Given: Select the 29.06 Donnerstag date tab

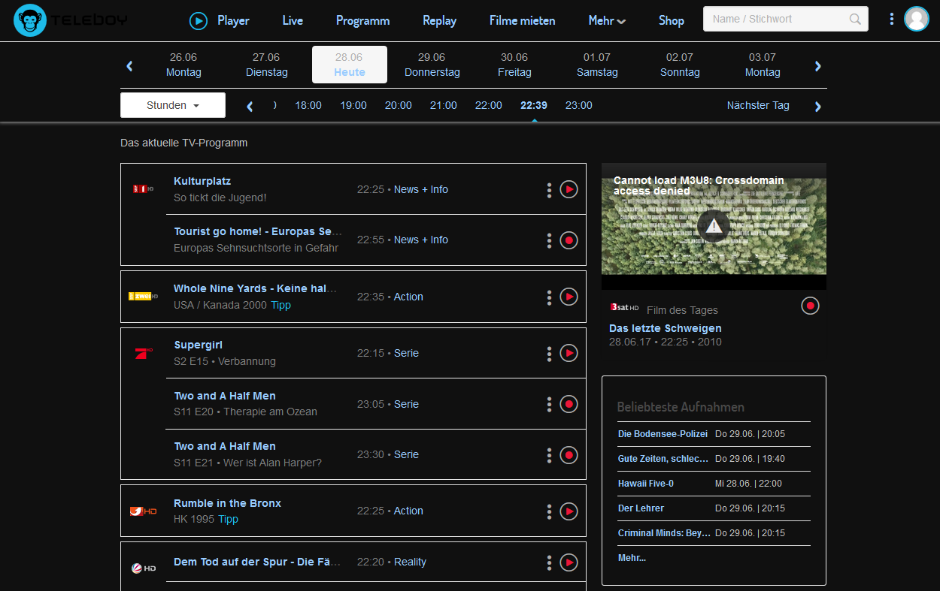Looking at the screenshot, I should pos(432,65).
